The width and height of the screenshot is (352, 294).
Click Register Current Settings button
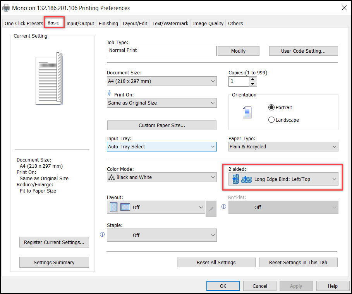54,242
